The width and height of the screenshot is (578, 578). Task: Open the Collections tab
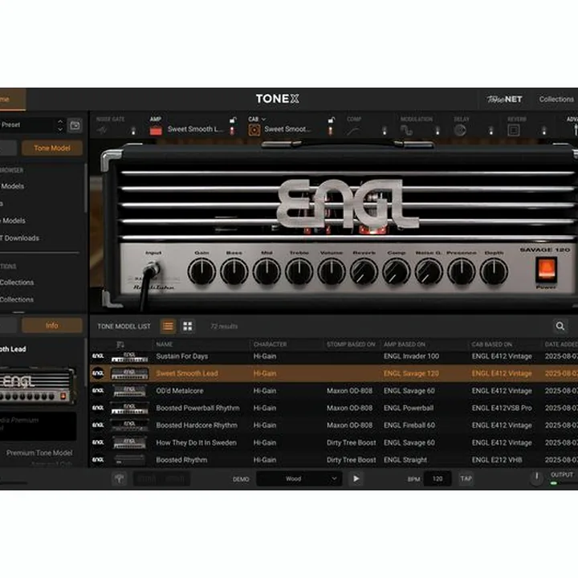556,100
